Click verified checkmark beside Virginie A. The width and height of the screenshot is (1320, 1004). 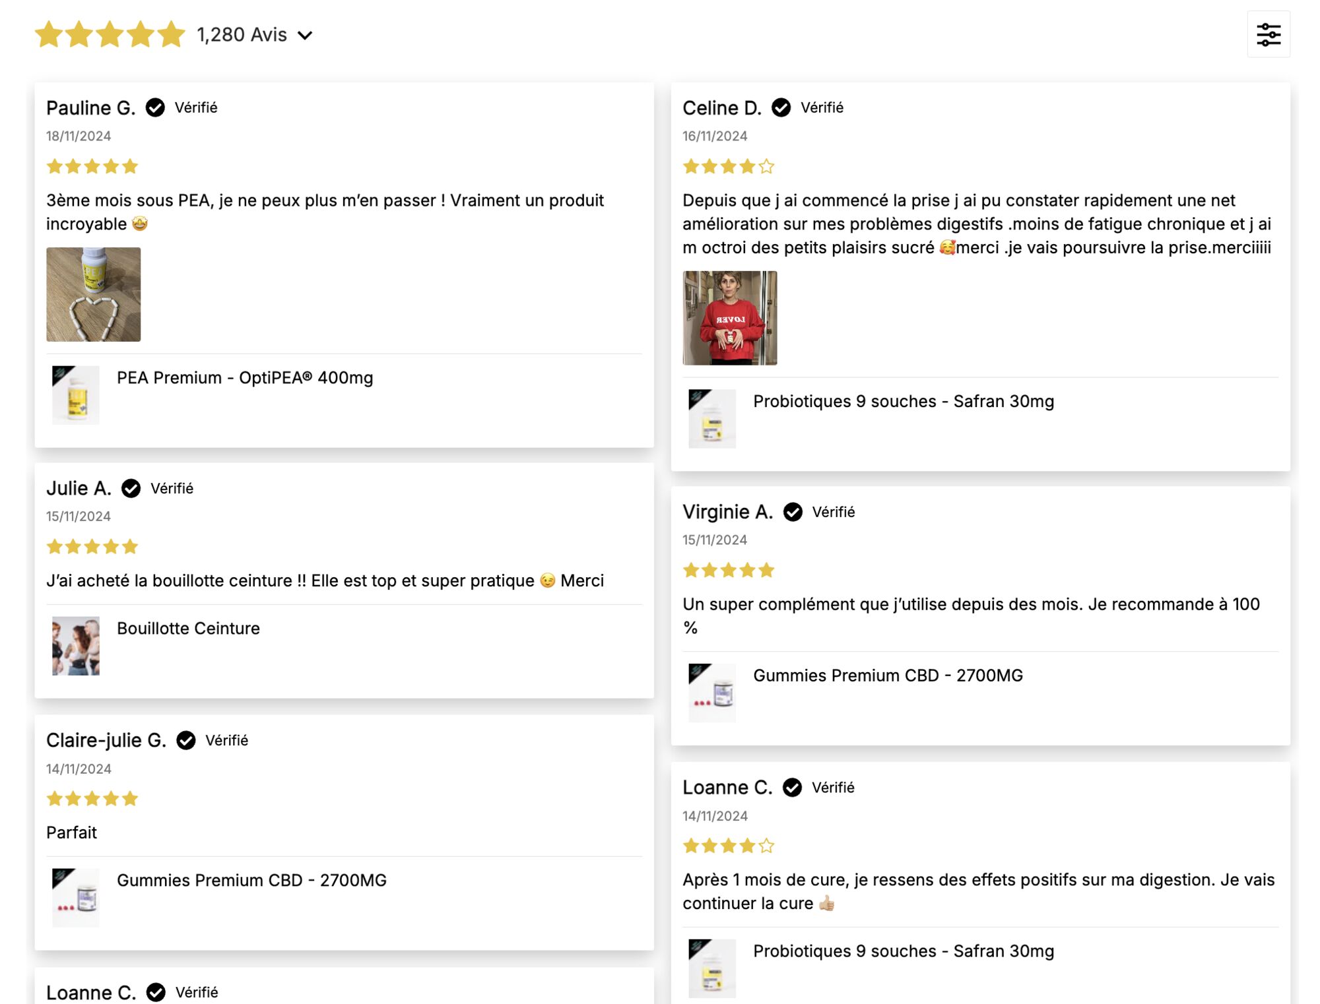click(x=792, y=512)
